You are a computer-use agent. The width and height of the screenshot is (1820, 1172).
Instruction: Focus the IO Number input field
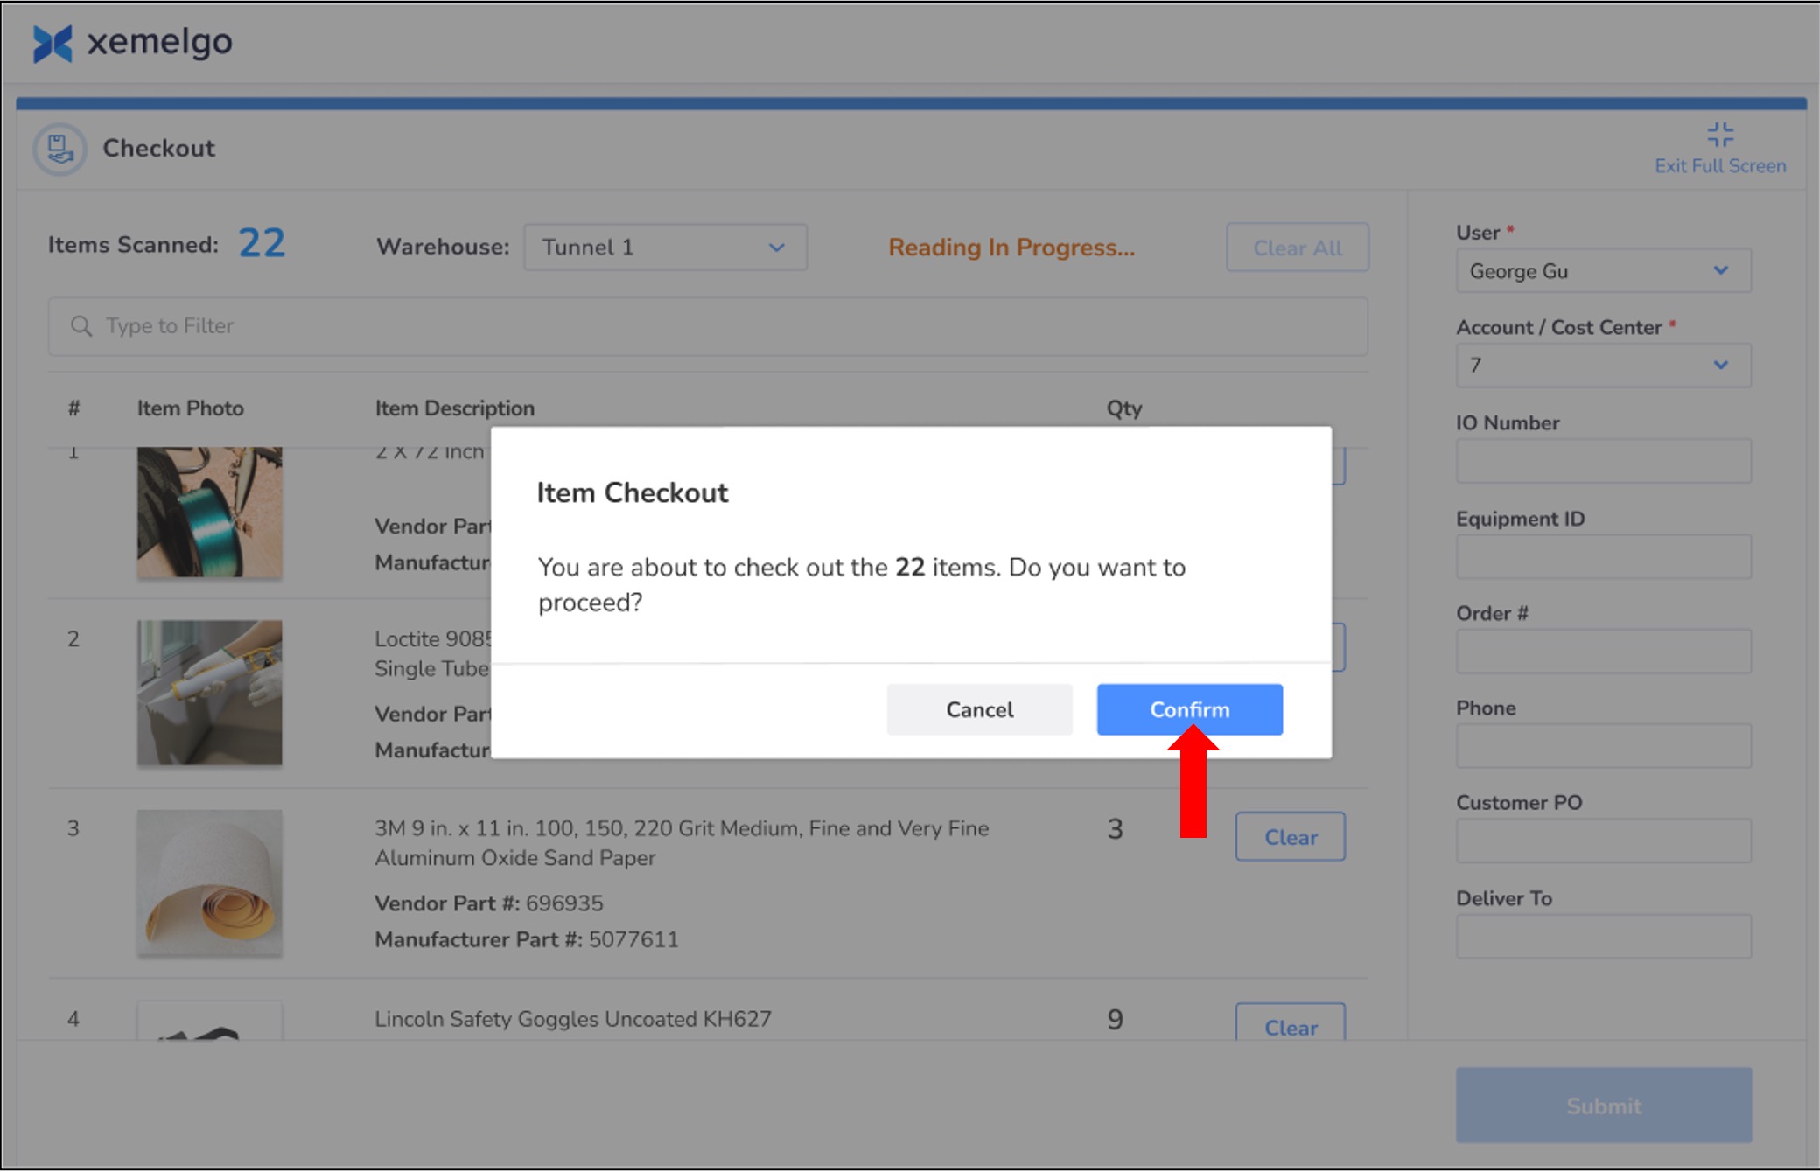[1603, 461]
